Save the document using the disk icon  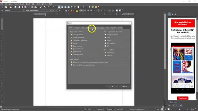(15, 7)
